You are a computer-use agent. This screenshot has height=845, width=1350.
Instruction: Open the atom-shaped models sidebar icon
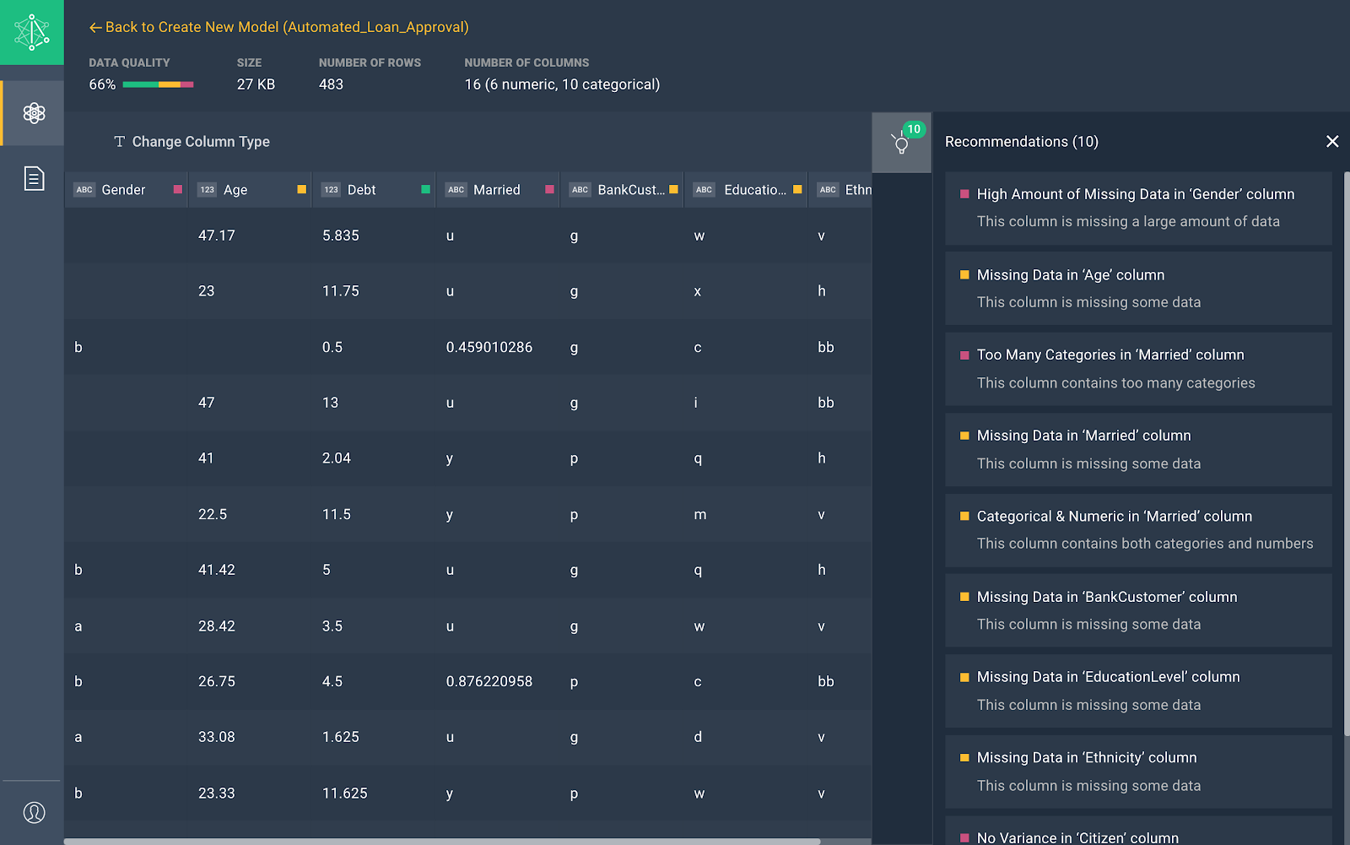tap(34, 113)
